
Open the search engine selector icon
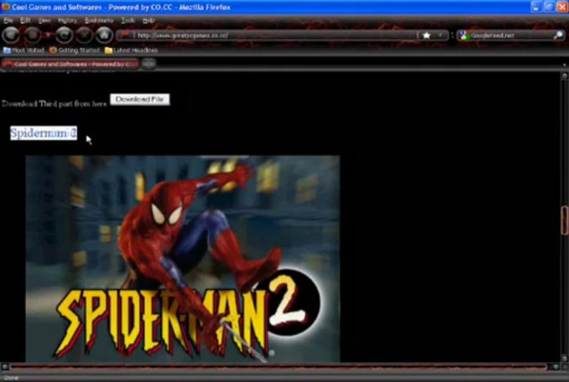coord(463,35)
